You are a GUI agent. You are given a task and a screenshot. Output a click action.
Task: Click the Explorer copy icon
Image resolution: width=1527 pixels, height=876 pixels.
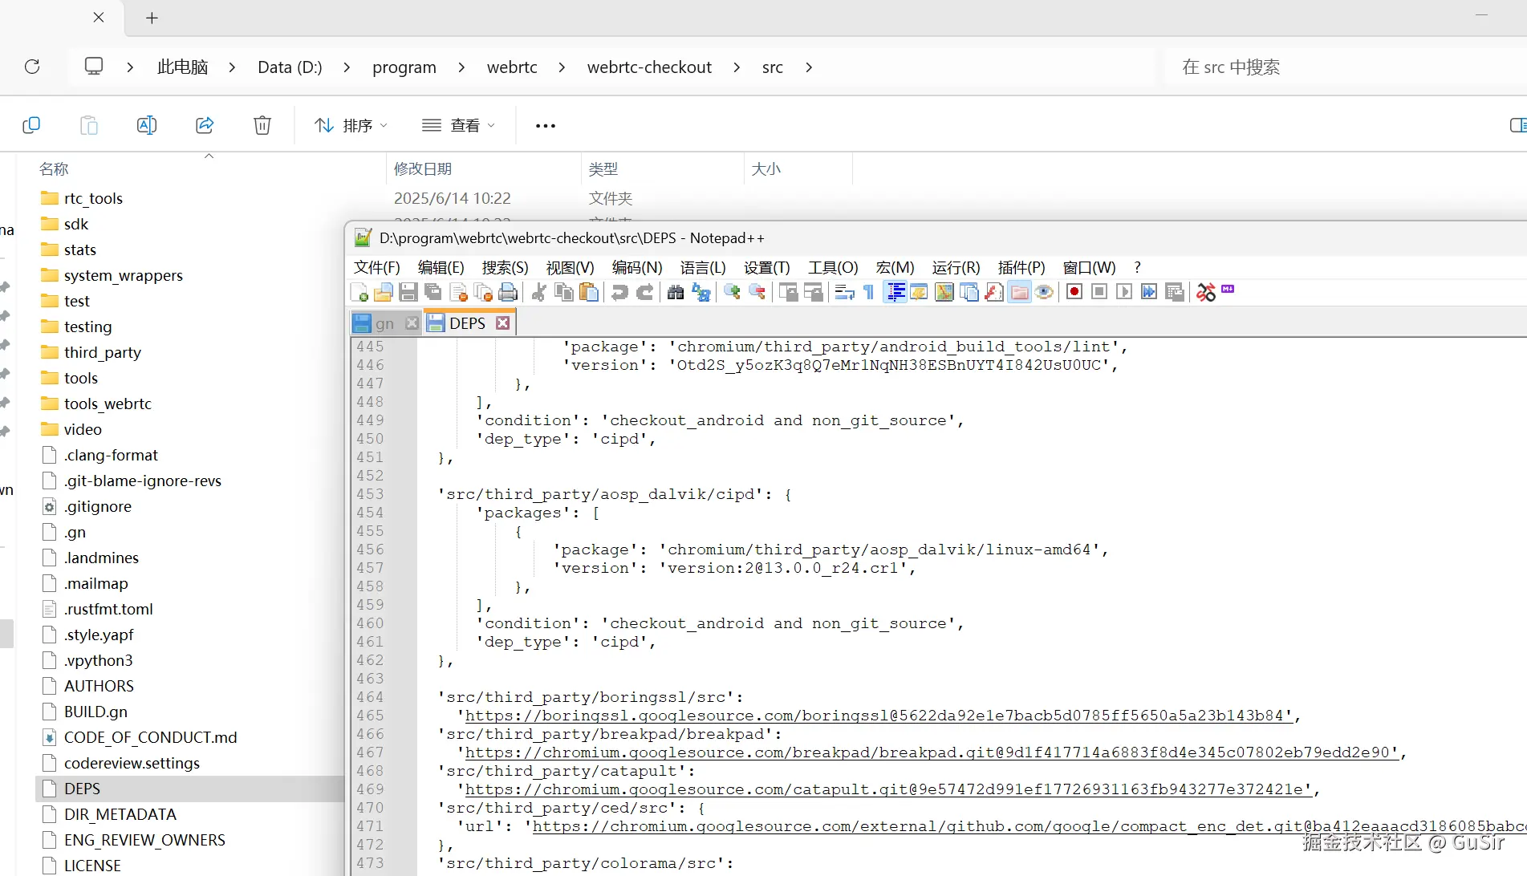tap(31, 125)
